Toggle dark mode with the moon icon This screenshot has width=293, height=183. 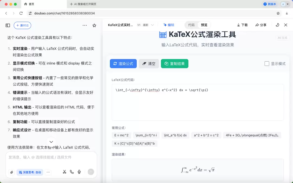tap(277, 25)
